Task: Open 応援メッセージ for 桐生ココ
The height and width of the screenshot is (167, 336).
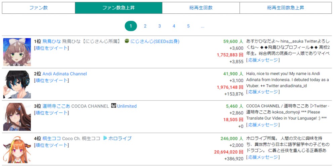Action: point(263,157)
